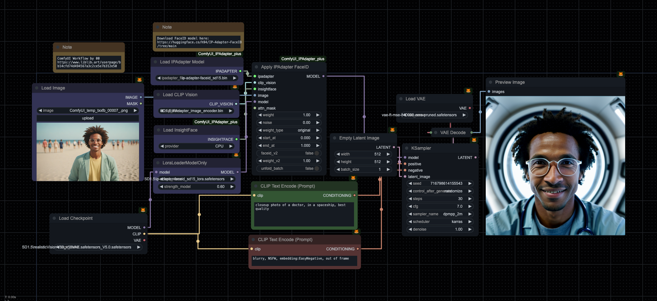Click the generated doctor image in Preview Image

[x=555, y=166]
